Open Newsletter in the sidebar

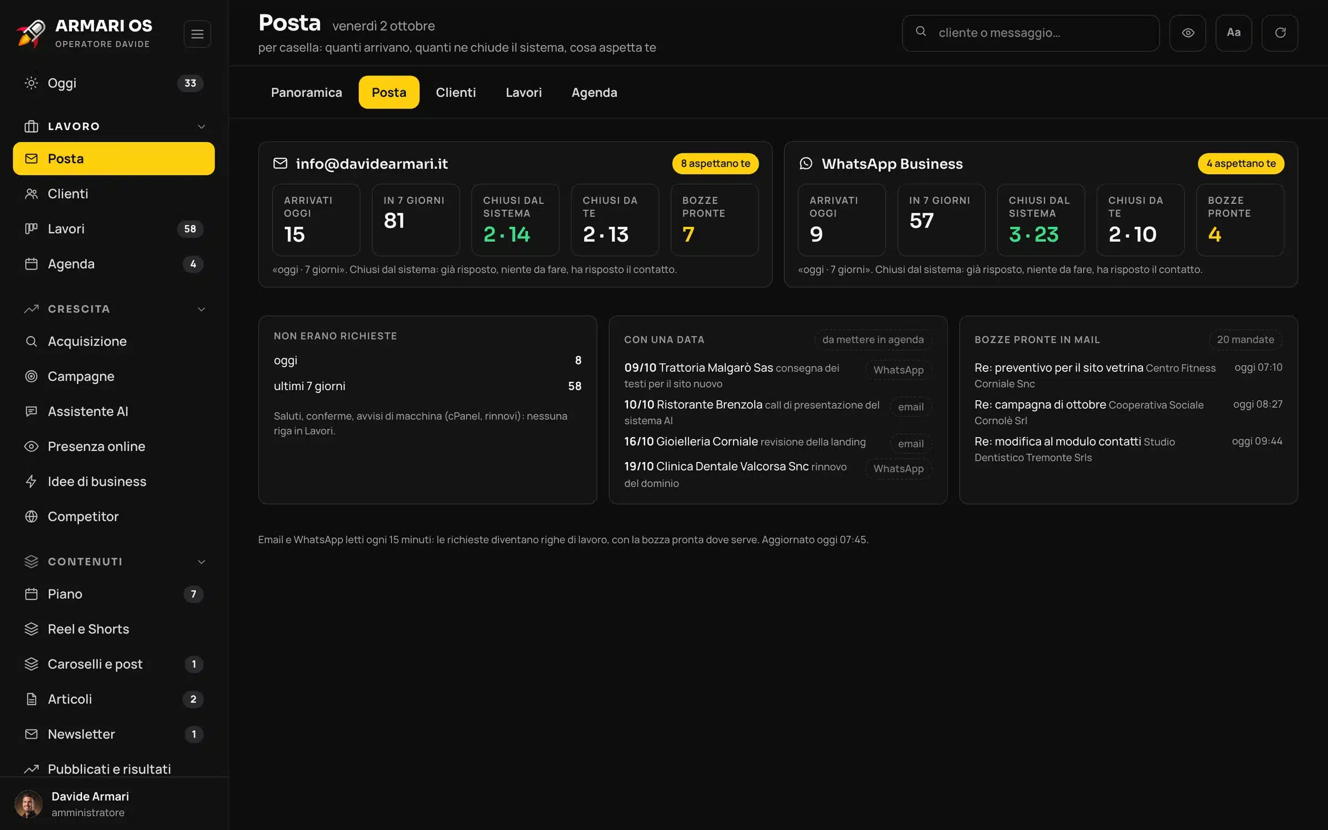point(113,734)
